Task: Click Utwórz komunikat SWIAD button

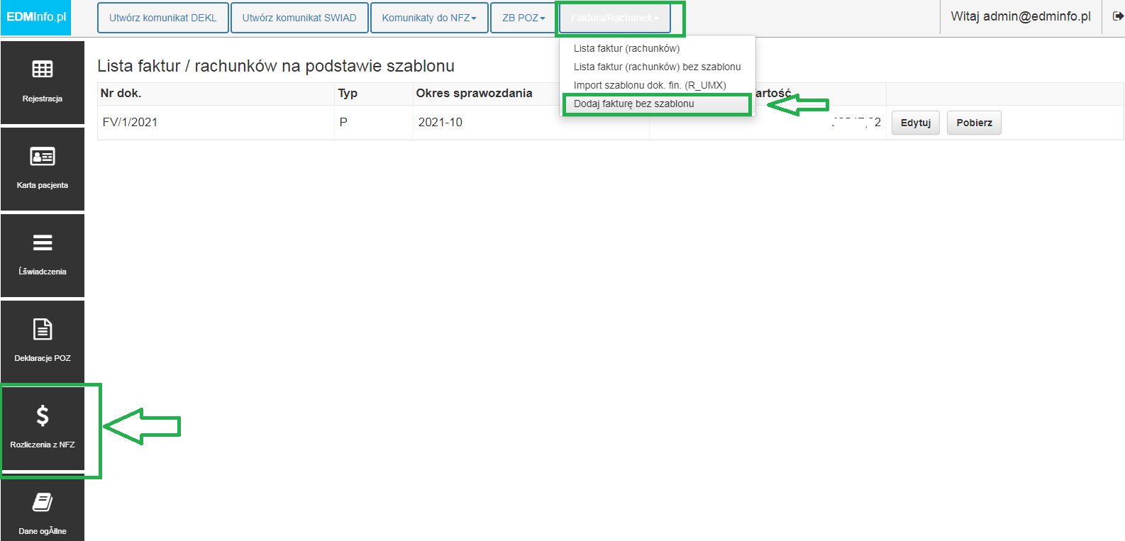Action: (299, 18)
